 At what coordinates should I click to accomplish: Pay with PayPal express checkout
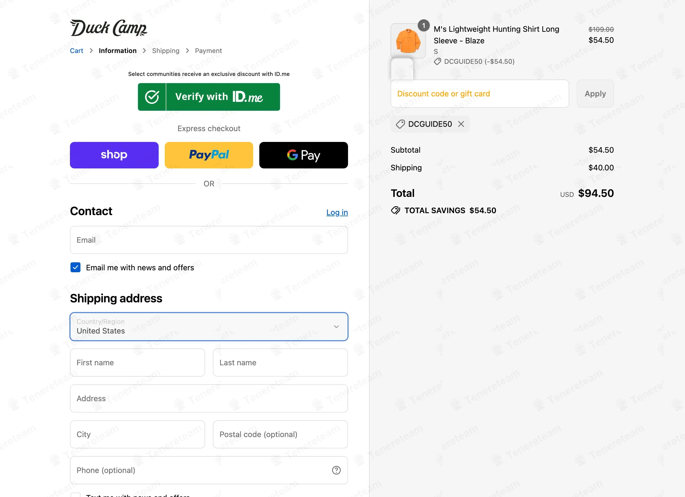[x=209, y=155]
